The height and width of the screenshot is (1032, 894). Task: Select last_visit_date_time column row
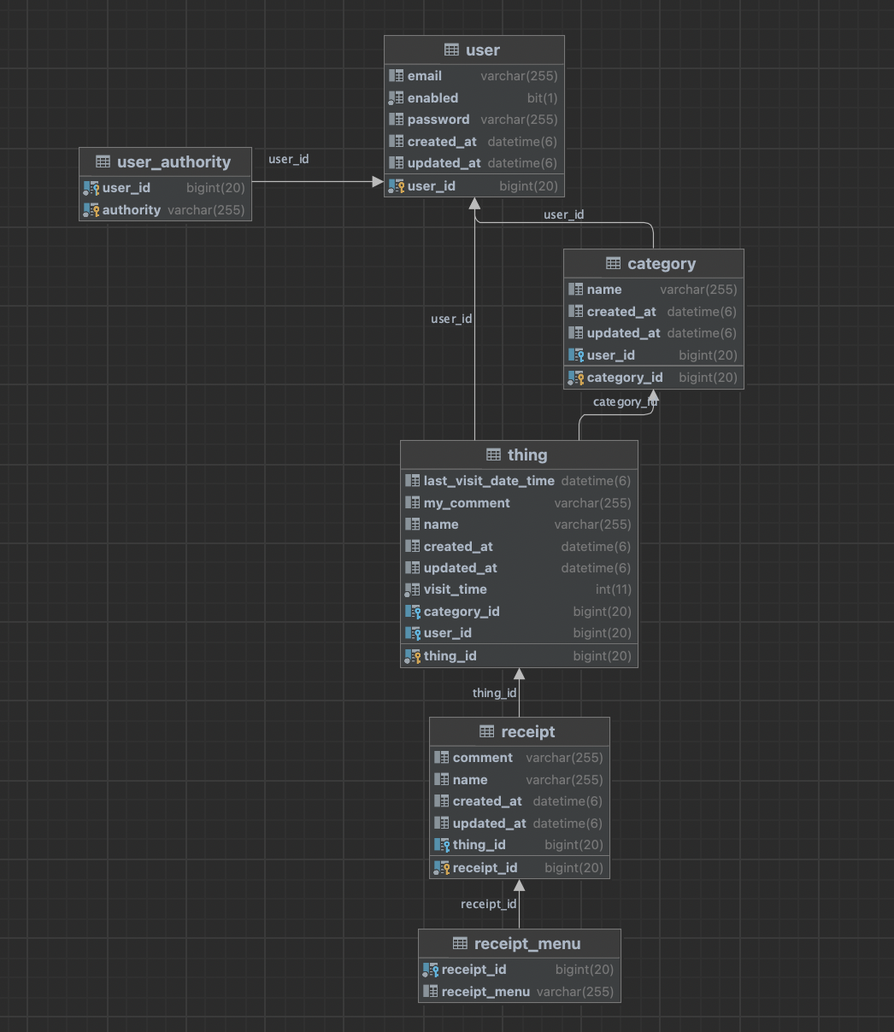pyautogui.click(x=519, y=481)
